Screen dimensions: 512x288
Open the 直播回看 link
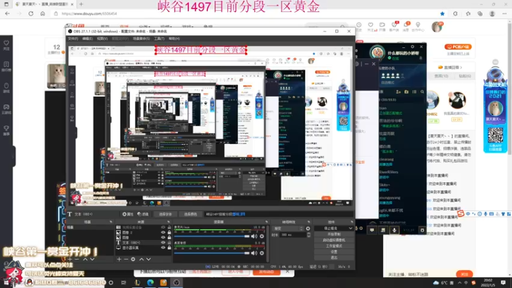point(450,67)
